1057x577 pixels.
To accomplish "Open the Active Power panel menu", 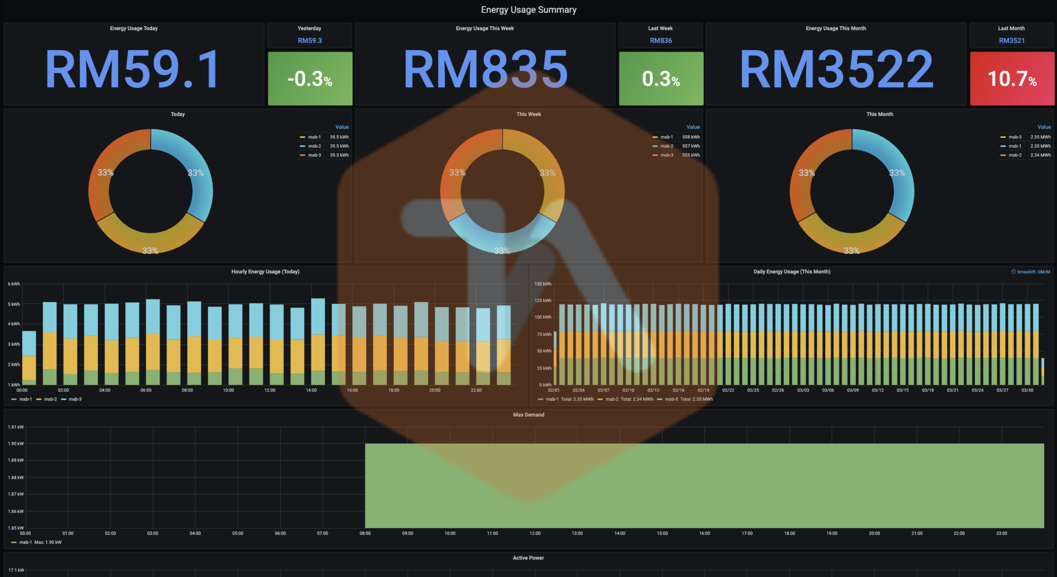I will tap(528, 558).
